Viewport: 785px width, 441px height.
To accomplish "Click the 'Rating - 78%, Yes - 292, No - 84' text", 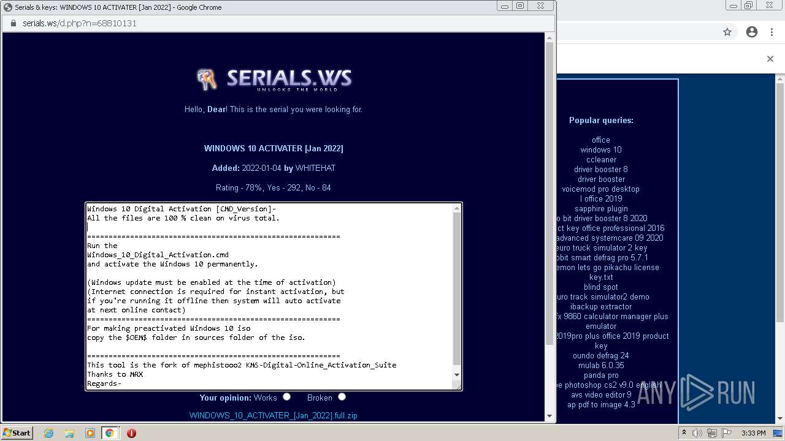I will [x=274, y=187].
